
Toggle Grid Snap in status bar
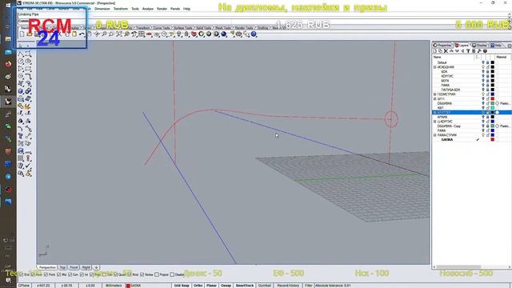coord(182,286)
